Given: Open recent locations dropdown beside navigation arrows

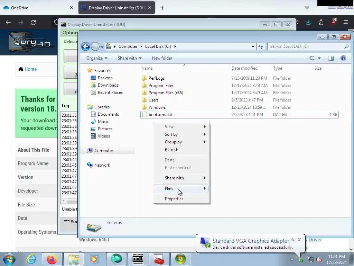Looking at the screenshot, I should point(102,47).
